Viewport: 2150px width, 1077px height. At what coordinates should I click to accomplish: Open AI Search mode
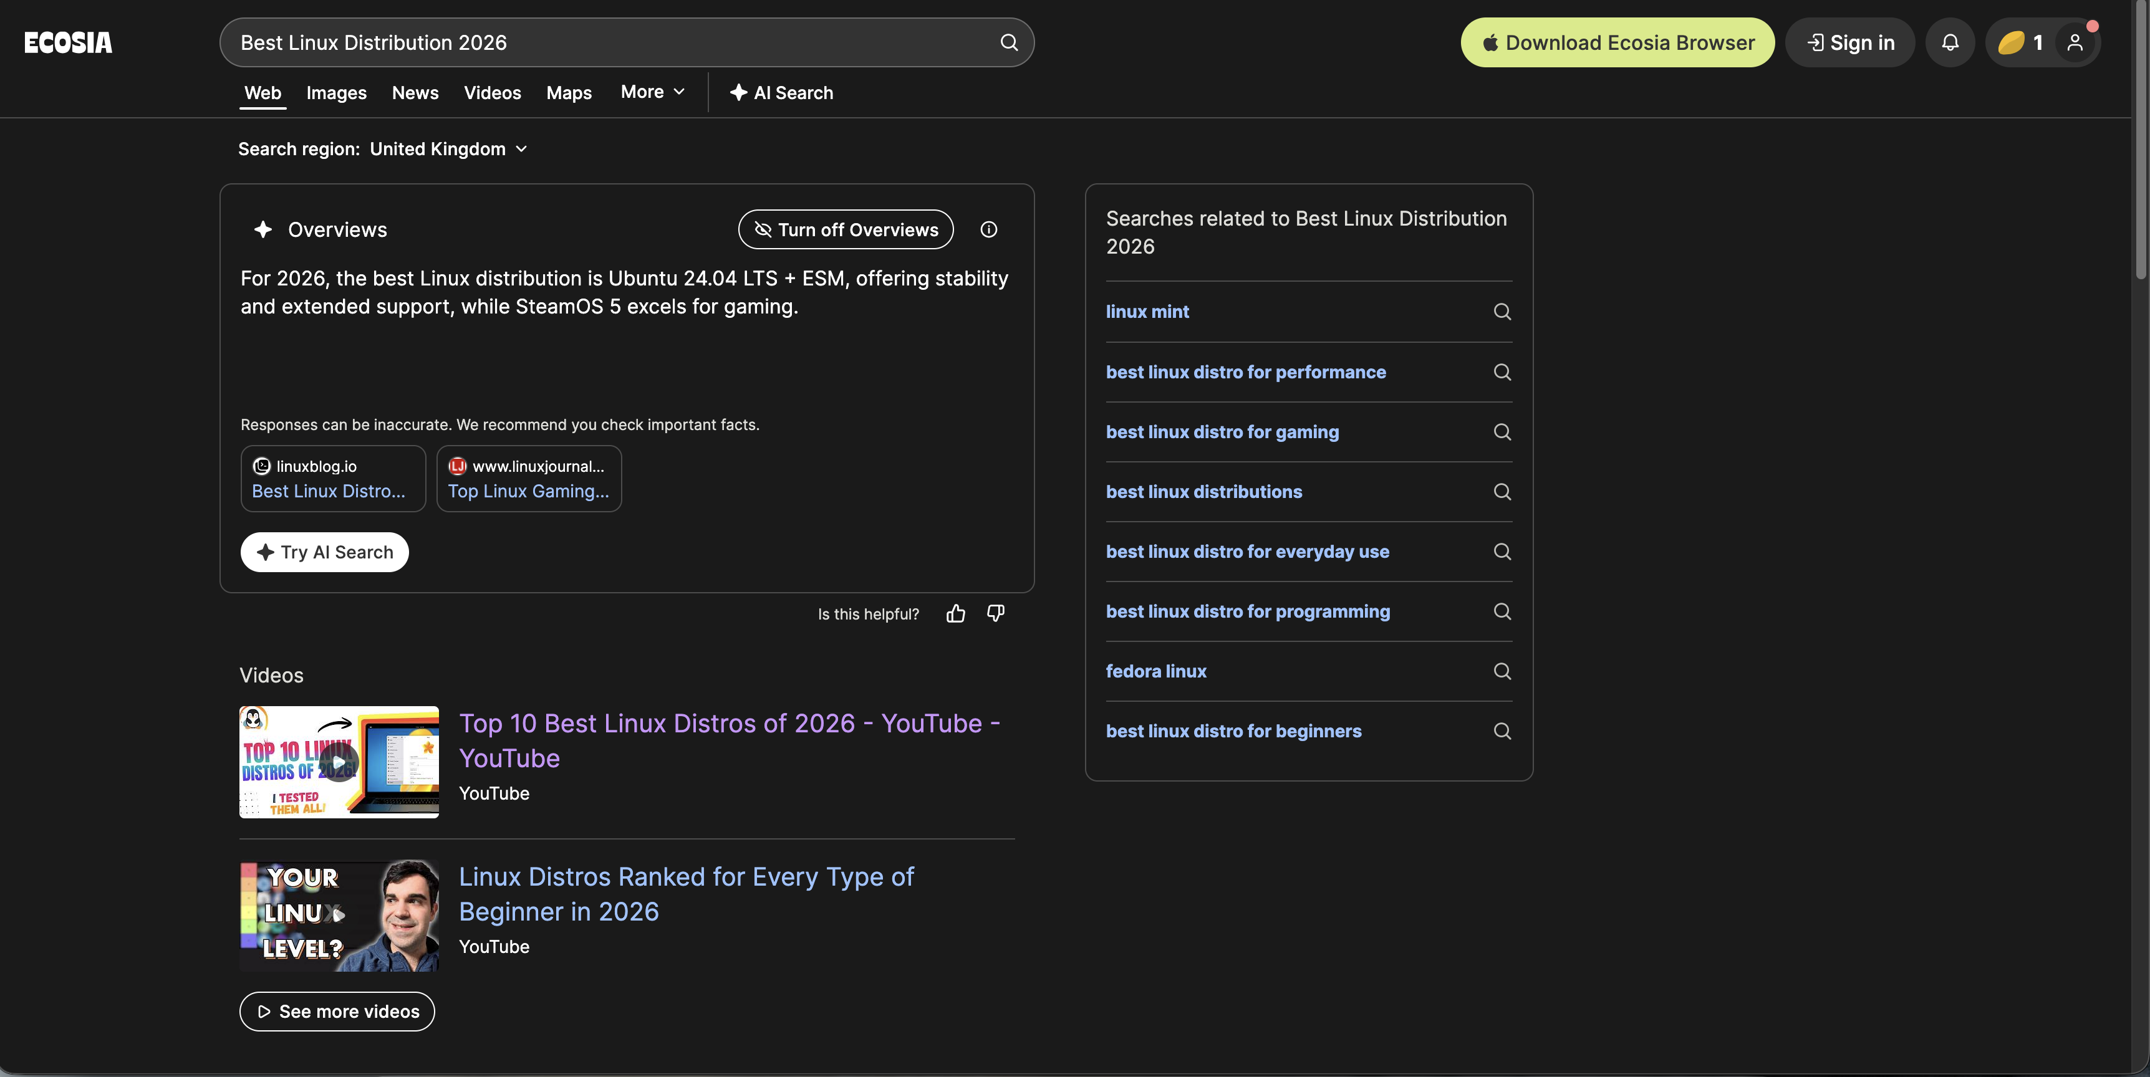click(781, 93)
